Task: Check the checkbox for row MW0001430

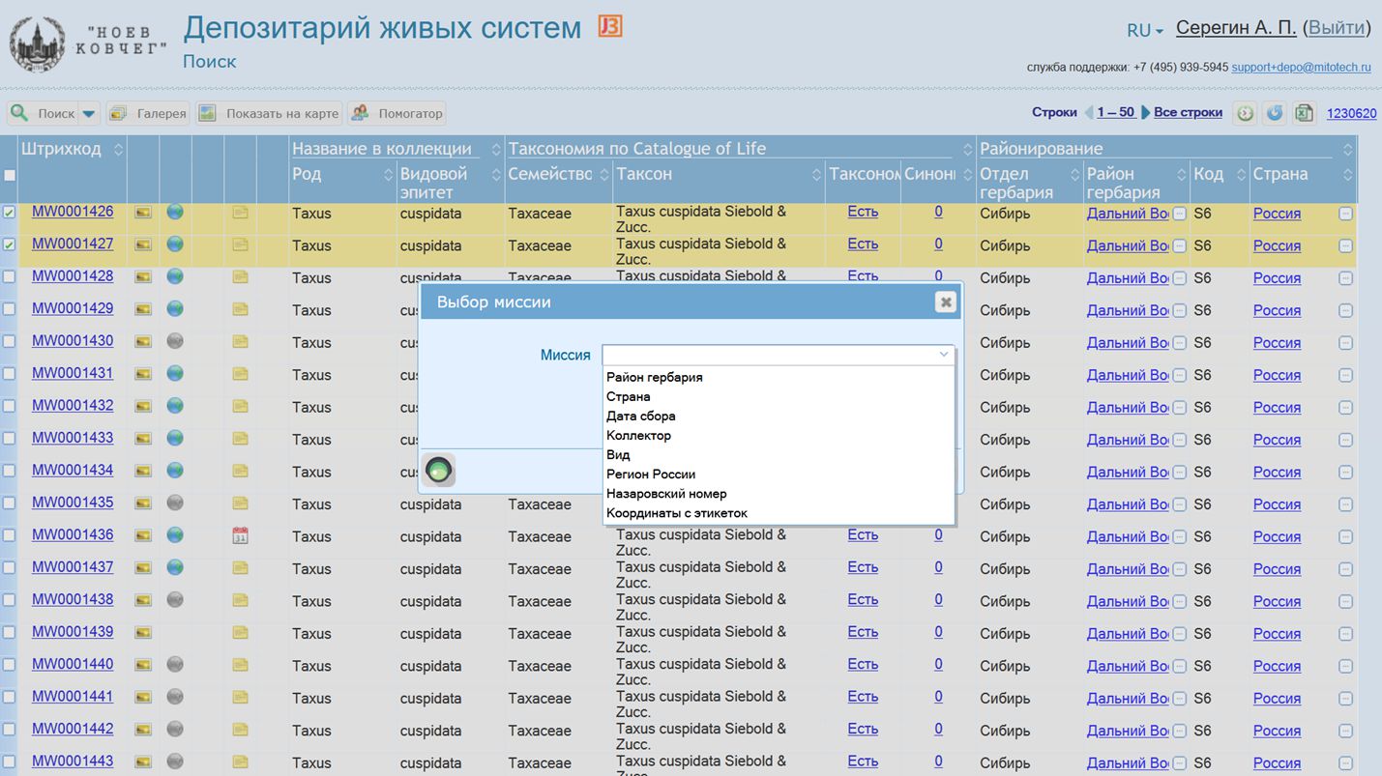Action: tap(10, 341)
